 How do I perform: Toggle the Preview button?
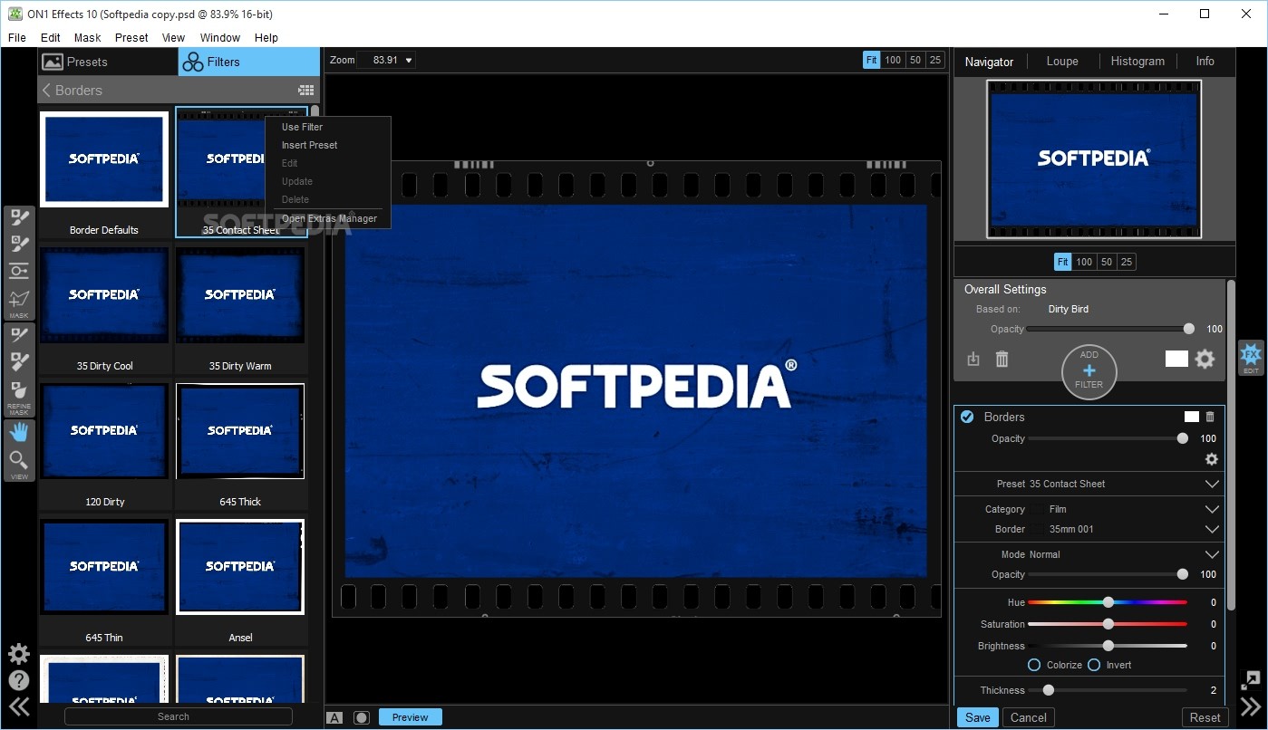[411, 717]
